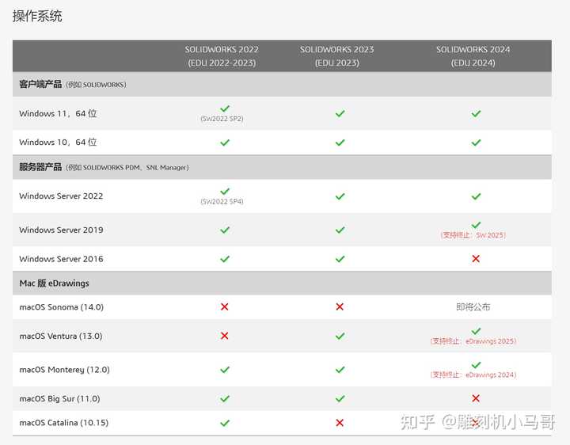570x445 pixels.
Task: Click the SW2022 SP2 note
Action: [222, 119]
